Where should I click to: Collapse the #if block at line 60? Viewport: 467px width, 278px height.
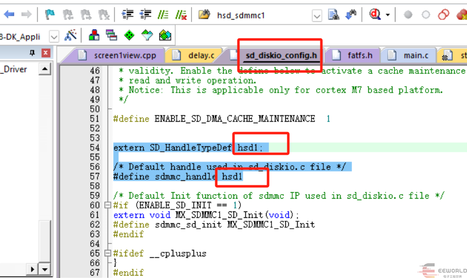(x=108, y=206)
